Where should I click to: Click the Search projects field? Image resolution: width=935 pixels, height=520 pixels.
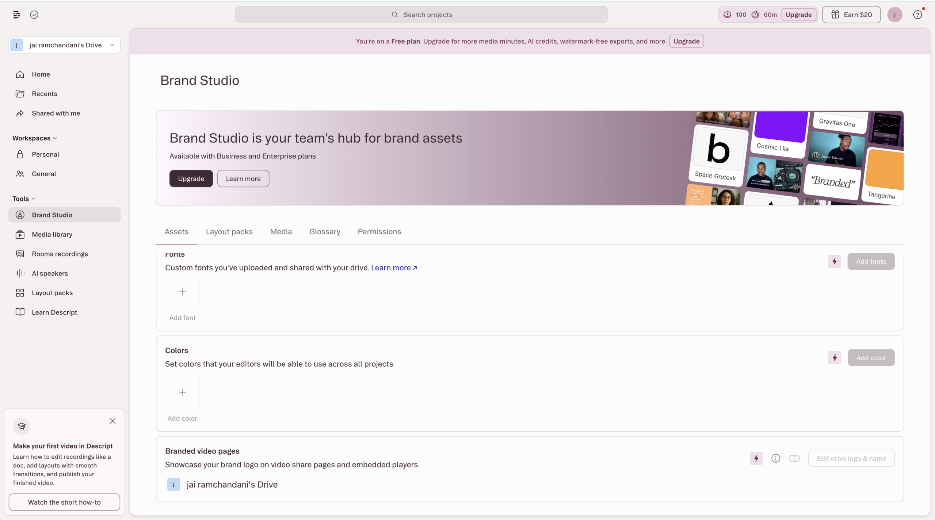(x=421, y=15)
